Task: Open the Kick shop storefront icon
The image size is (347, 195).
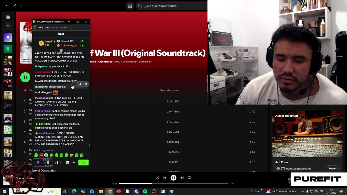Action: pos(68,162)
